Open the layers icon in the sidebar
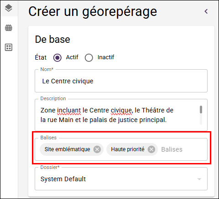The width and height of the screenshot is (219, 199). click(x=9, y=8)
